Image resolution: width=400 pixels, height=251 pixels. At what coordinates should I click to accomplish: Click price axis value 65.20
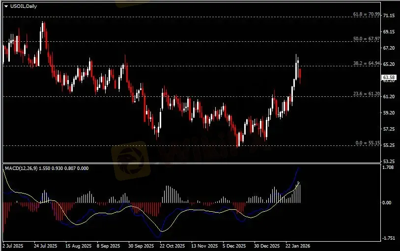click(389, 64)
